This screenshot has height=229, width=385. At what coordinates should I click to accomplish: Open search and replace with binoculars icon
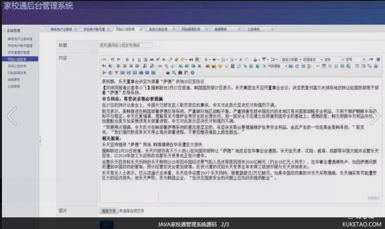click(180, 73)
